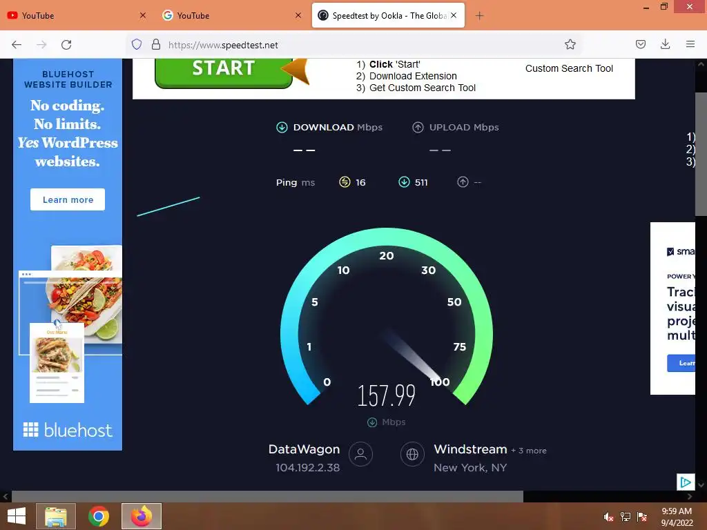Click the URL address bar
This screenshot has height=530, width=707.
click(354, 45)
